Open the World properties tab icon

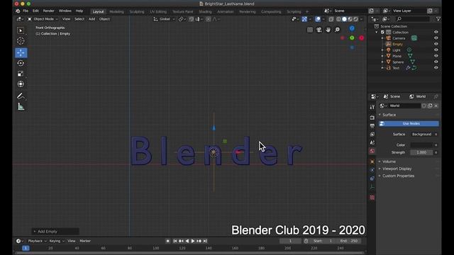pos(372,151)
